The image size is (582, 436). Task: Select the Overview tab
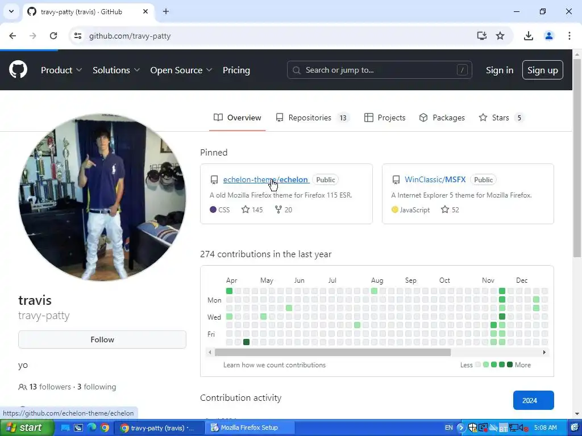[x=237, y=118]
